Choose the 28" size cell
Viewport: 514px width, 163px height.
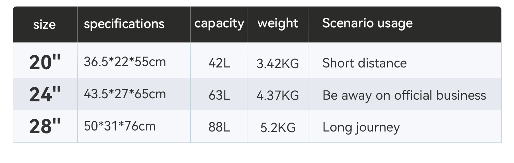pyautogui.click(x=45, y=127)
